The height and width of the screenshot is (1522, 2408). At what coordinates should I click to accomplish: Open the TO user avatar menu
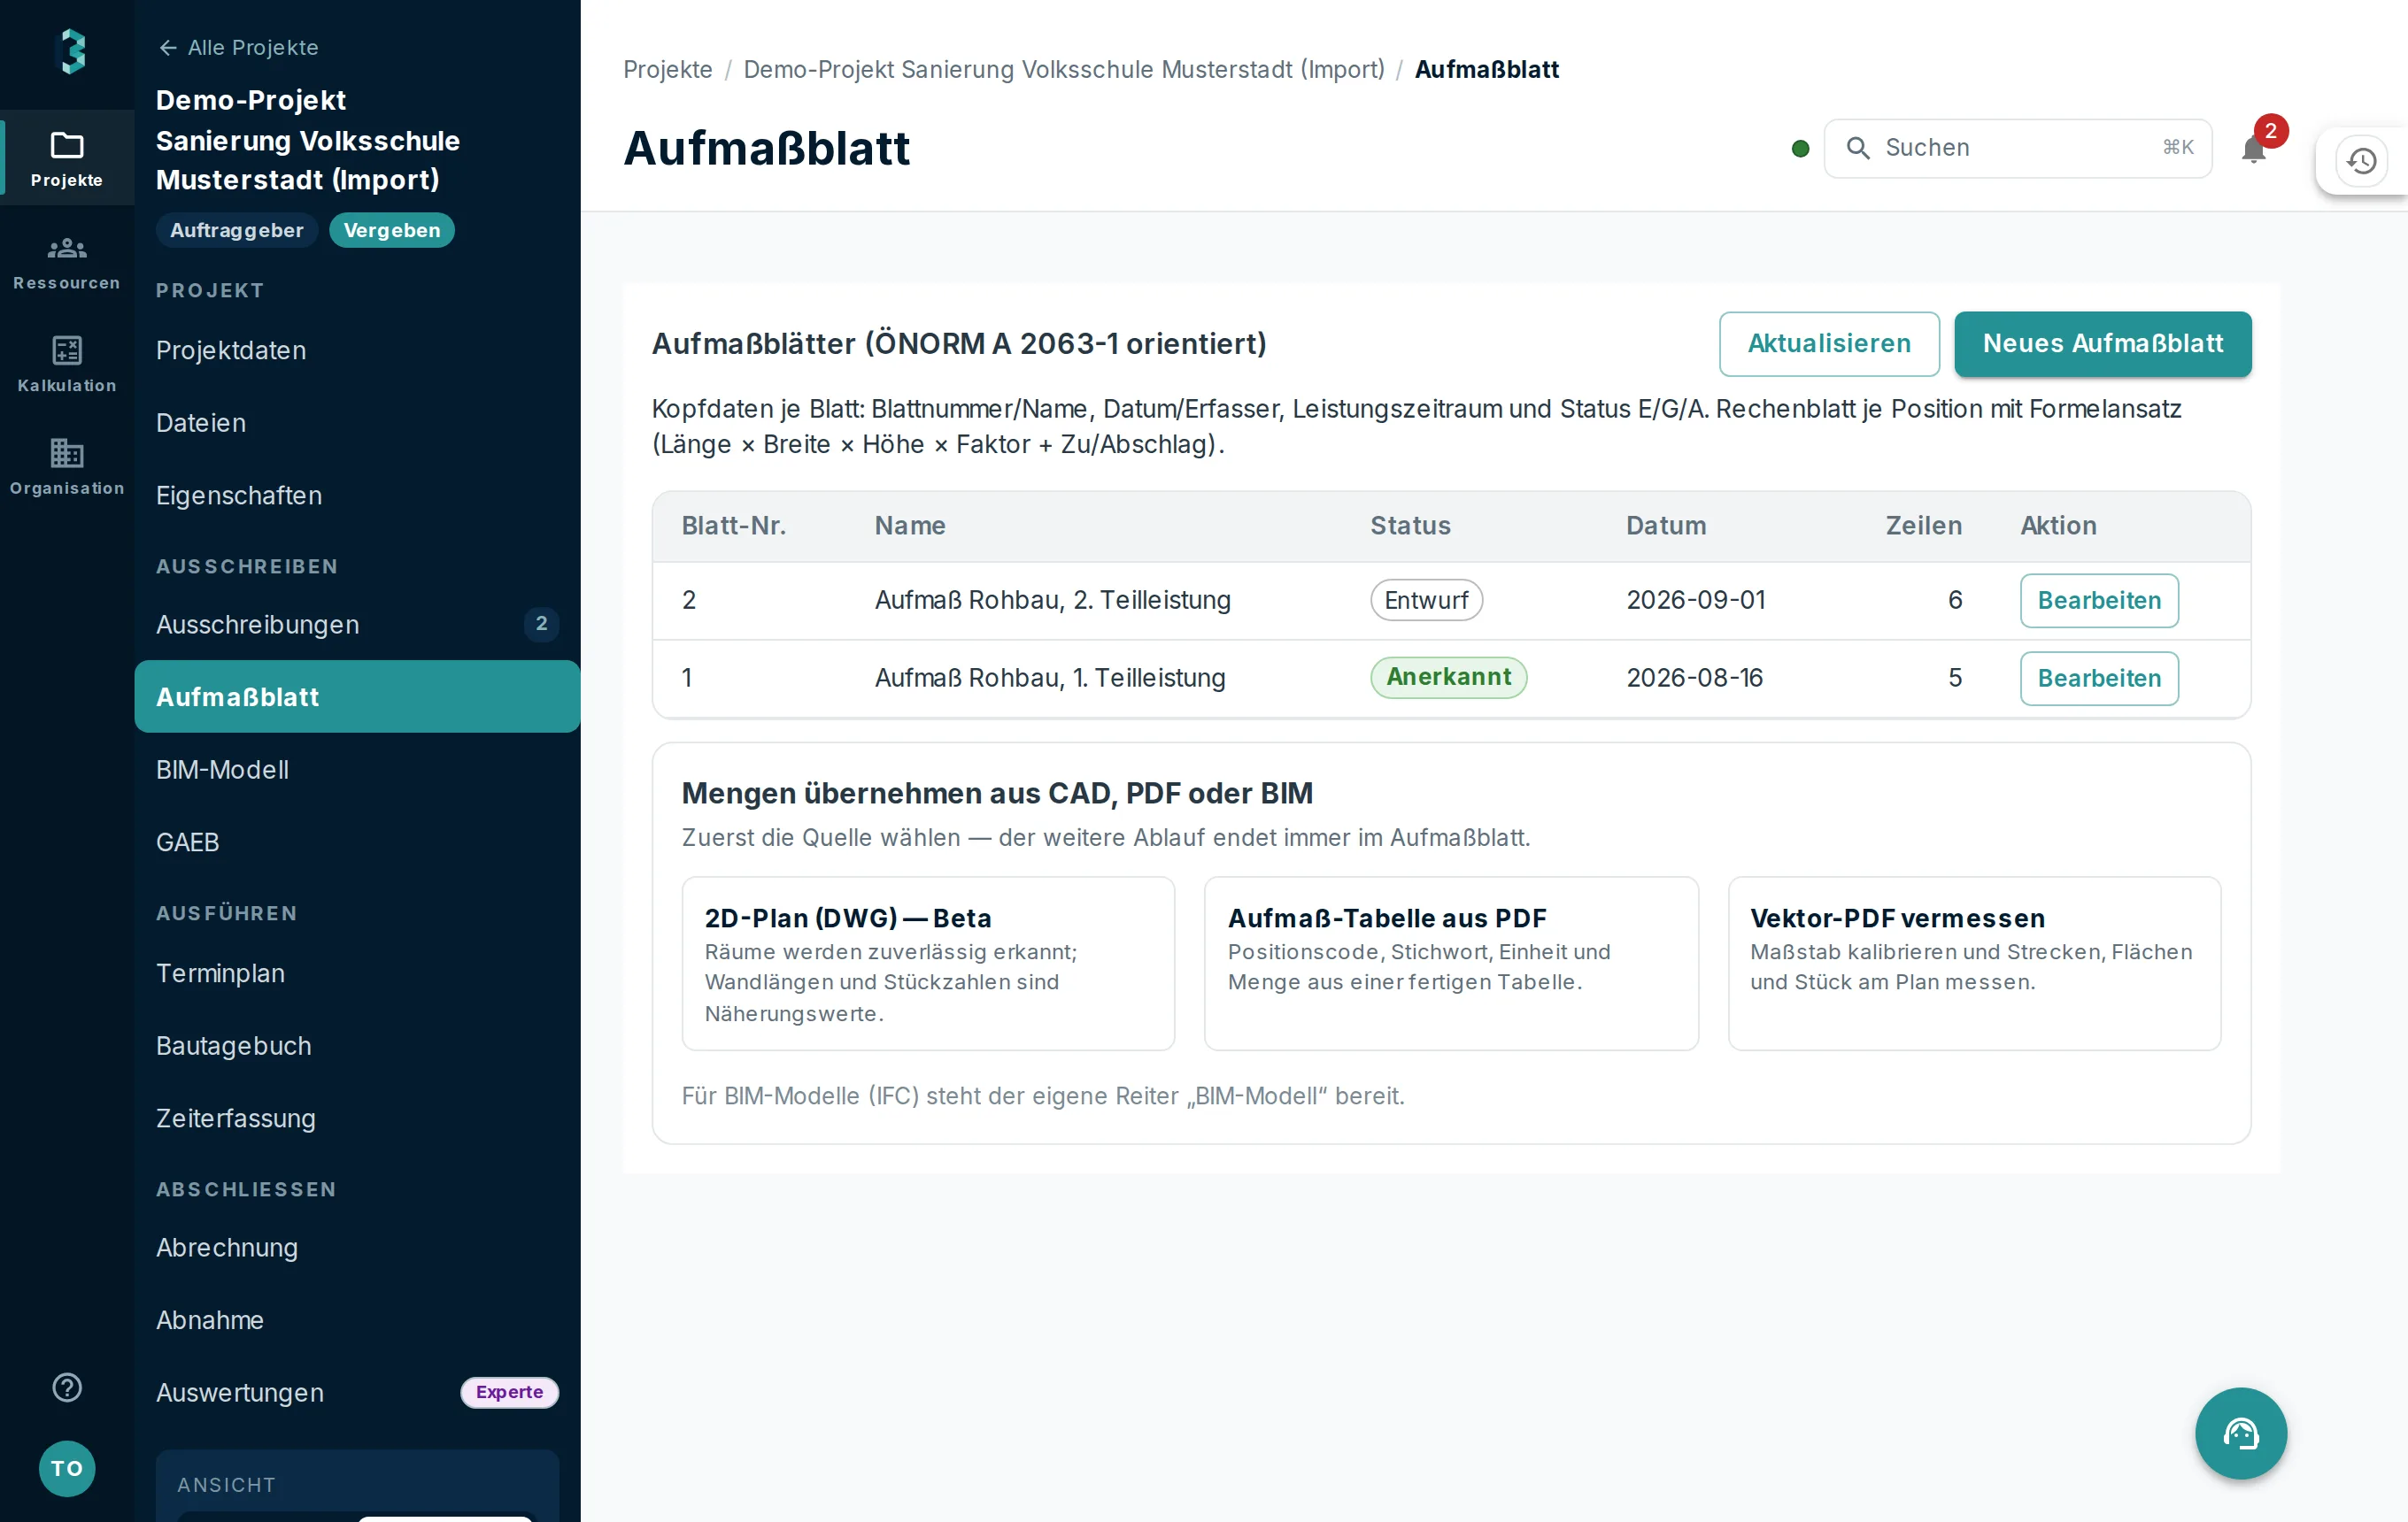tap(67, 1468)
